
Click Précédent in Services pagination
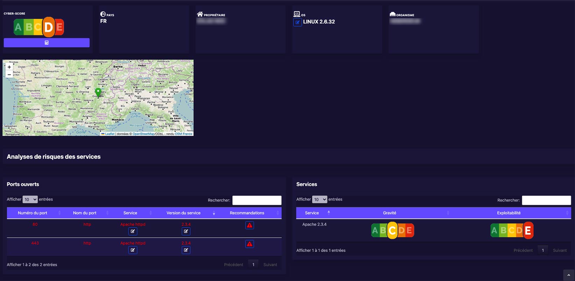click(x=523, y=250)
